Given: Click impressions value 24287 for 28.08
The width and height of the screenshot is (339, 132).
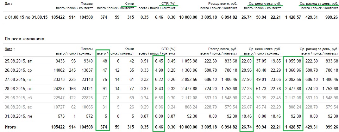Looking at the screenshot, I should point(59,89).
